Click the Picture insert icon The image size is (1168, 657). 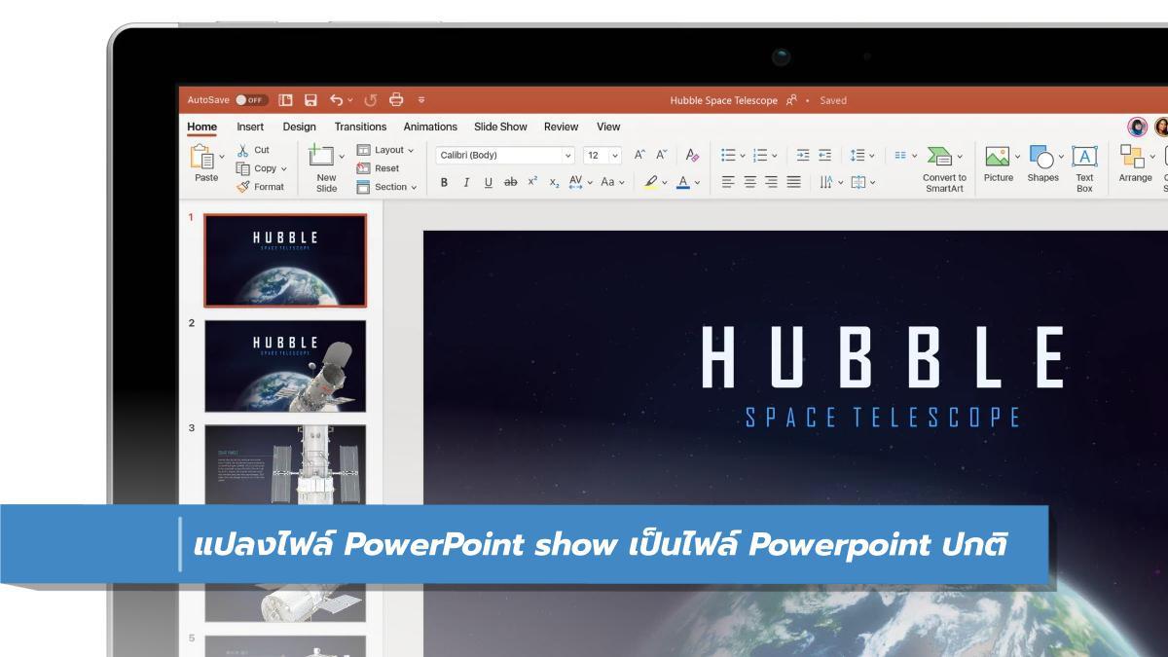point(998,164)
